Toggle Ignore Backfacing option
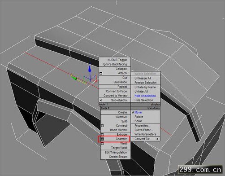This screenshot has height=176, width=225. [x=115, y=64]
